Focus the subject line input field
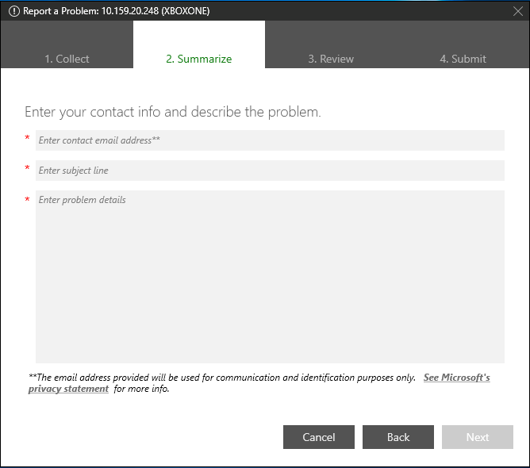The height and width of the screenshot is (468, 530). tap(270, 171)
